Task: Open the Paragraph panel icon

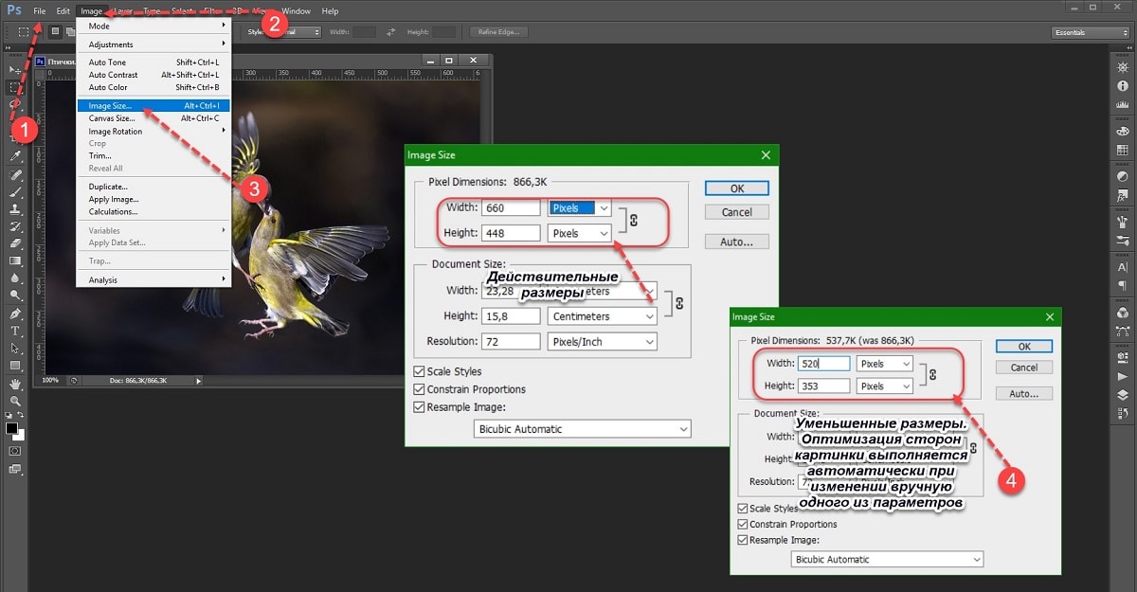Action: tap(1123, 286)
